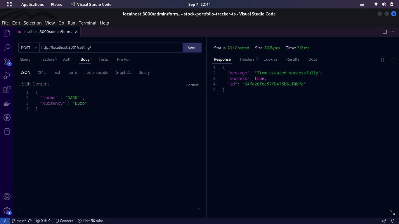Open the GNOME activities grid icon
This screenshot has width=399, height=224.
[9, 4]
